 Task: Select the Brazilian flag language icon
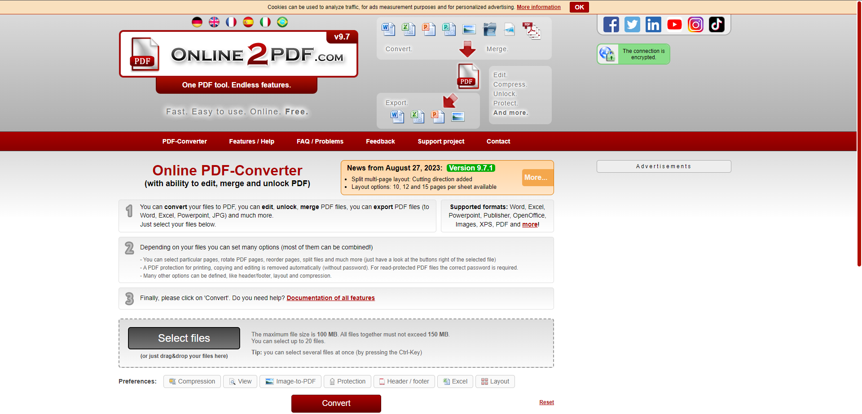click(x=282, y=22)
